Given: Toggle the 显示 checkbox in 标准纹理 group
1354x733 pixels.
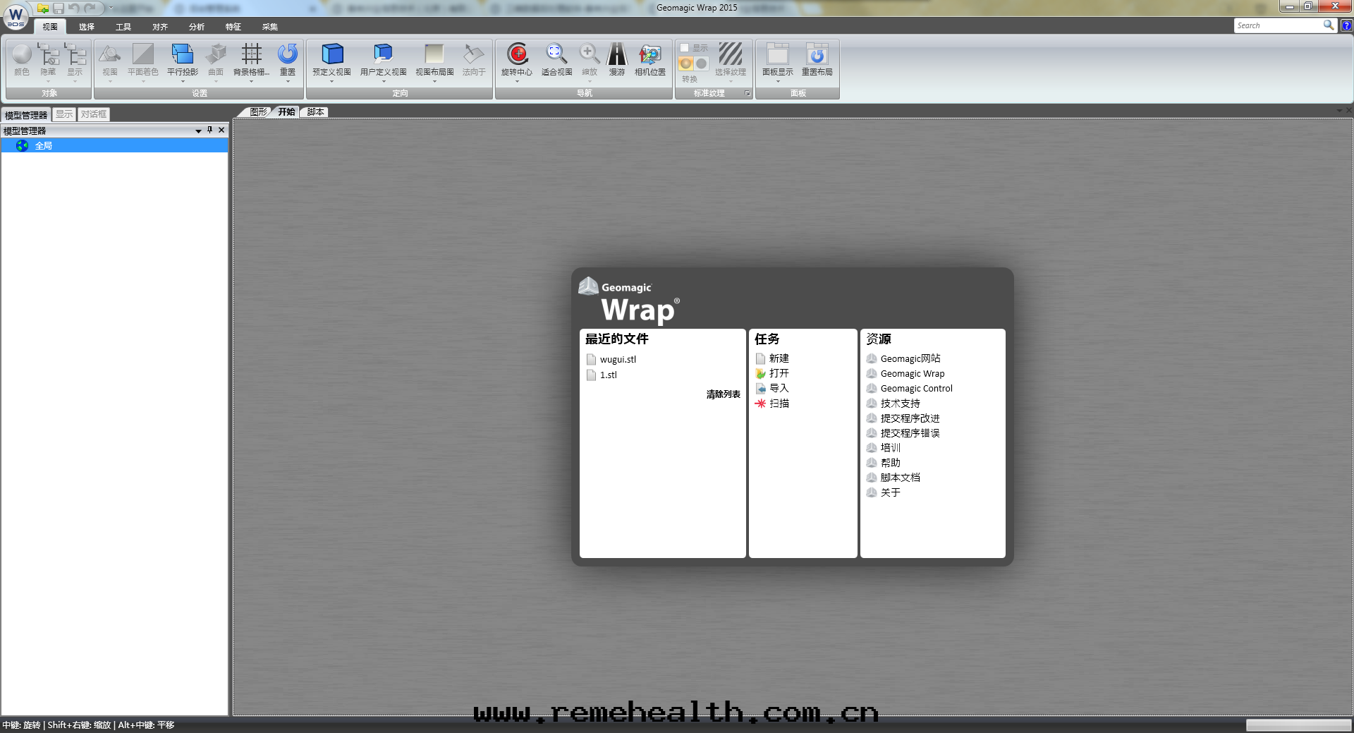Looking at the screenshot, I should tap(684, 48).
